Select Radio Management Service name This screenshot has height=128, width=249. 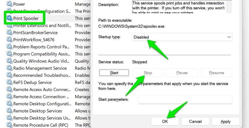(40, 68)
